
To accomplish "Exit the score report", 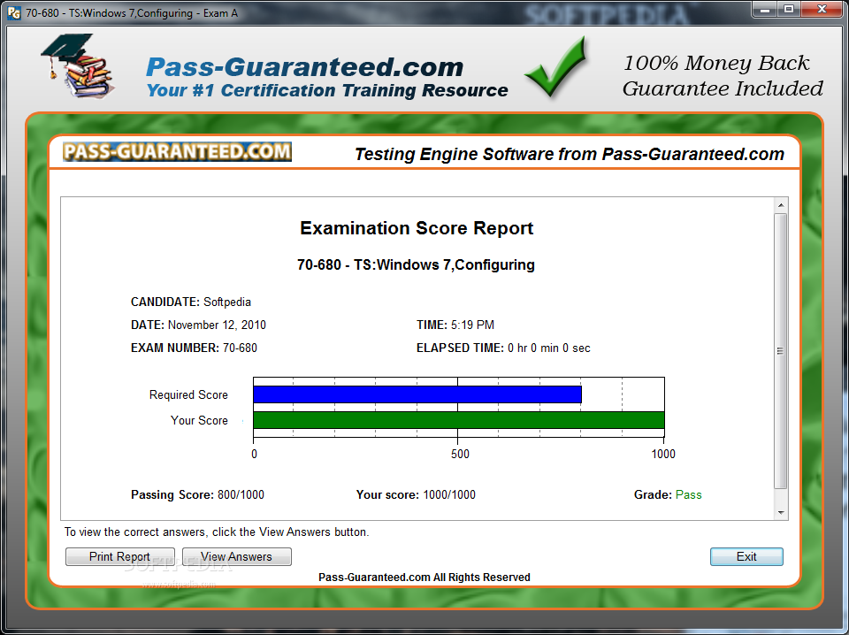I will (746, 556).
